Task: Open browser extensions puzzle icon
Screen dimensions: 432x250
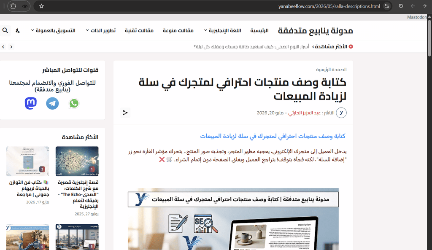Action: click(13, 6)
